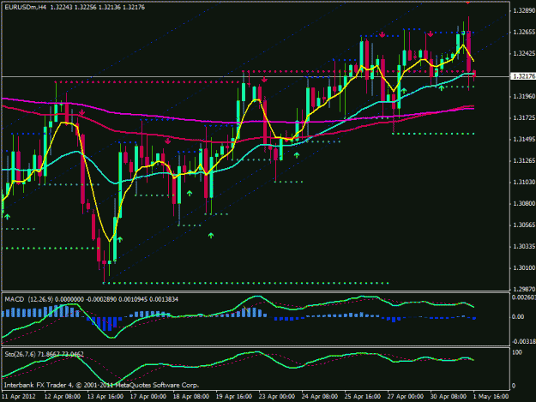536x402 pixels.
Task: Click the 1 May 16:00 time label
Action: [x=491, y=397]
